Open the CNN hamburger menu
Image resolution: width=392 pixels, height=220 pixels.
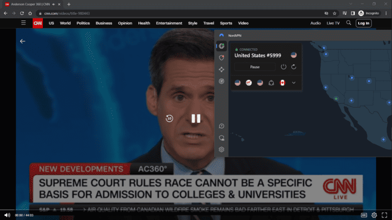(23, 23)
